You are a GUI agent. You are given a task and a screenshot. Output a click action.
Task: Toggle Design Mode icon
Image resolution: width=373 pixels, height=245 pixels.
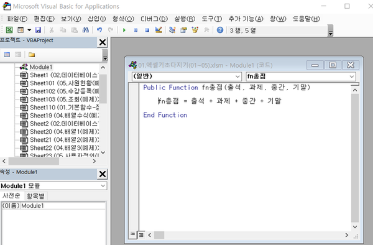point(159,30)
